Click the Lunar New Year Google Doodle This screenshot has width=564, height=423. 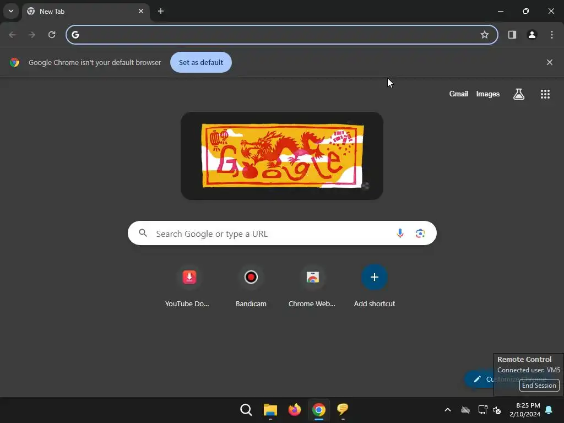pyautogui.click(x=283, y=155)
